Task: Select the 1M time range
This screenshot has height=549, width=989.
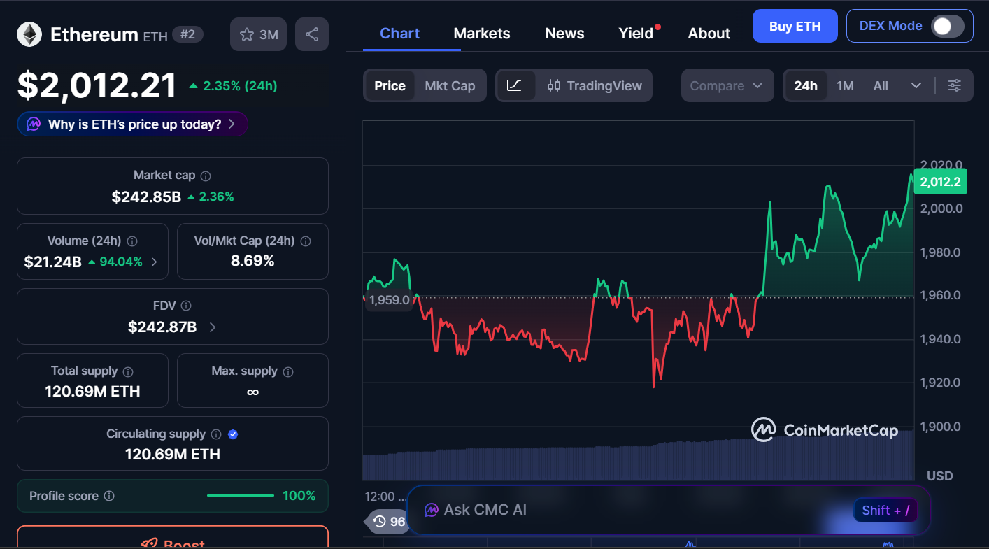Action: click(x=845, y=85)
